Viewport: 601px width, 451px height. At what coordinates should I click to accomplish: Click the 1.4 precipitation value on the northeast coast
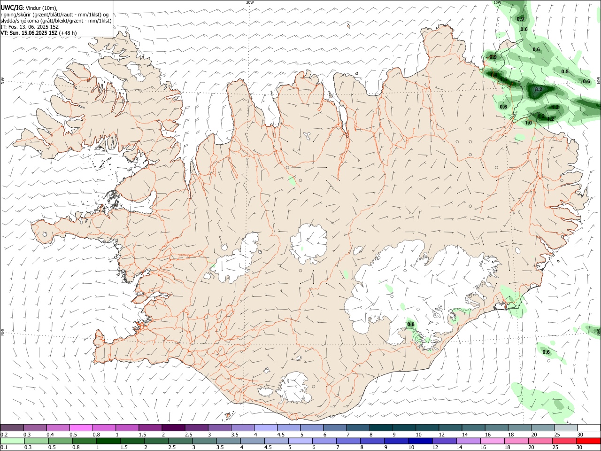coord(493,75)
